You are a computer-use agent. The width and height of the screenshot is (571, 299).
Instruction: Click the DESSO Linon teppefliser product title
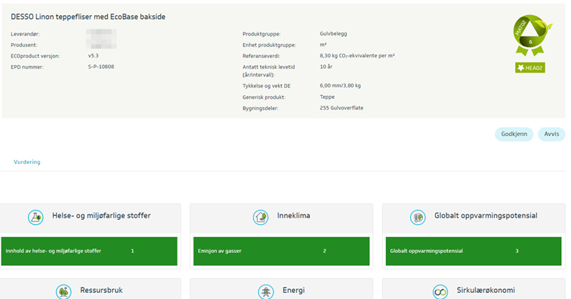(x=88, y=17)
